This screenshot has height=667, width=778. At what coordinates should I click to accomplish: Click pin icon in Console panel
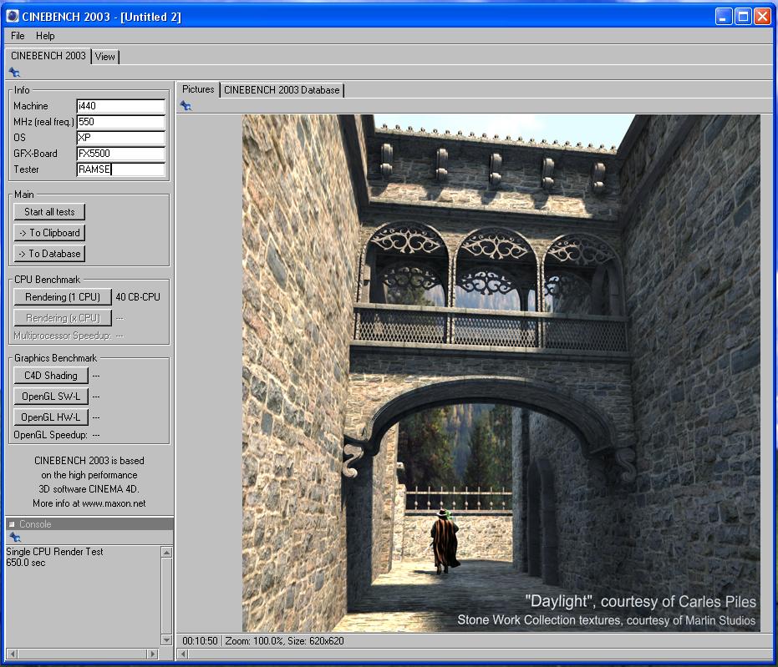[15, 537]
